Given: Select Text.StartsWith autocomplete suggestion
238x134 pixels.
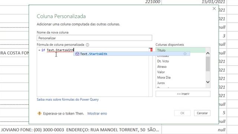Looking at the screenshot, I should (132, 54).
